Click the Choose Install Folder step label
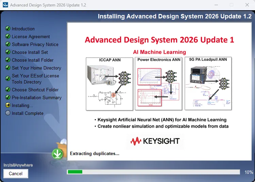Image resolution: width=255 pixels, height=182 pixels. click(x=33, y=60)
